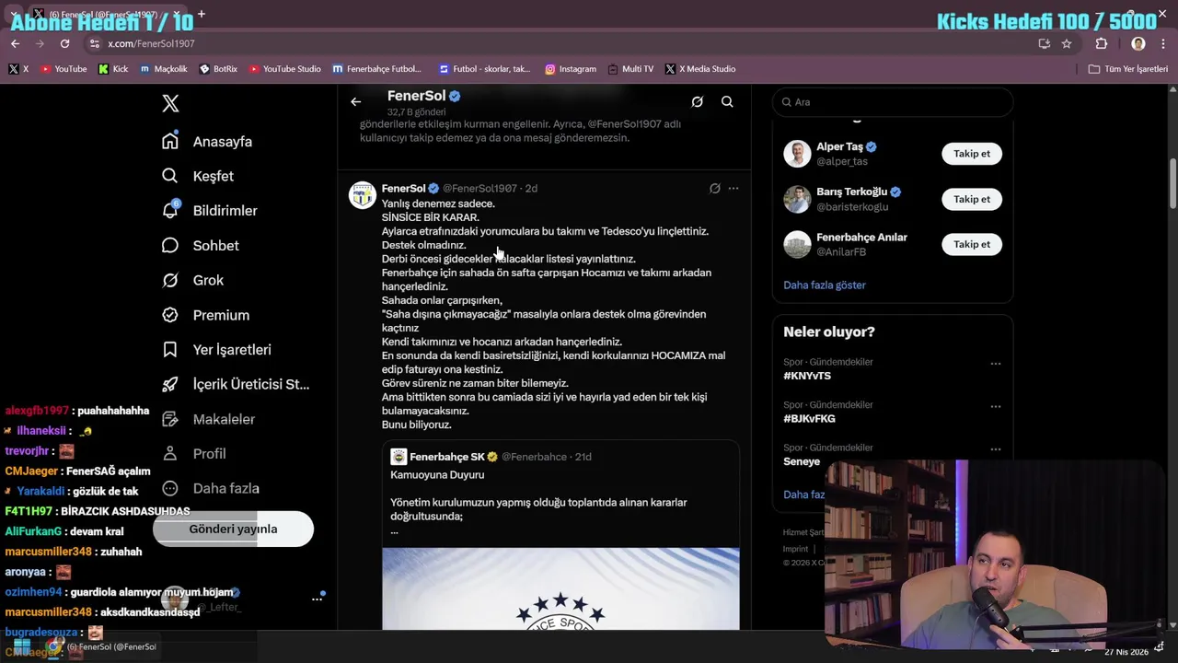1178x663 pixels.
Task: Open the browser's three-dot menu
Action: tap(1163, 43)
